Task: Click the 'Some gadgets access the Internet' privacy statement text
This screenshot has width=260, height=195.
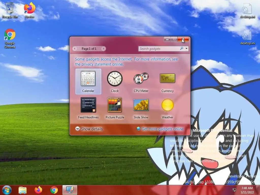Action: coord(126,61)
